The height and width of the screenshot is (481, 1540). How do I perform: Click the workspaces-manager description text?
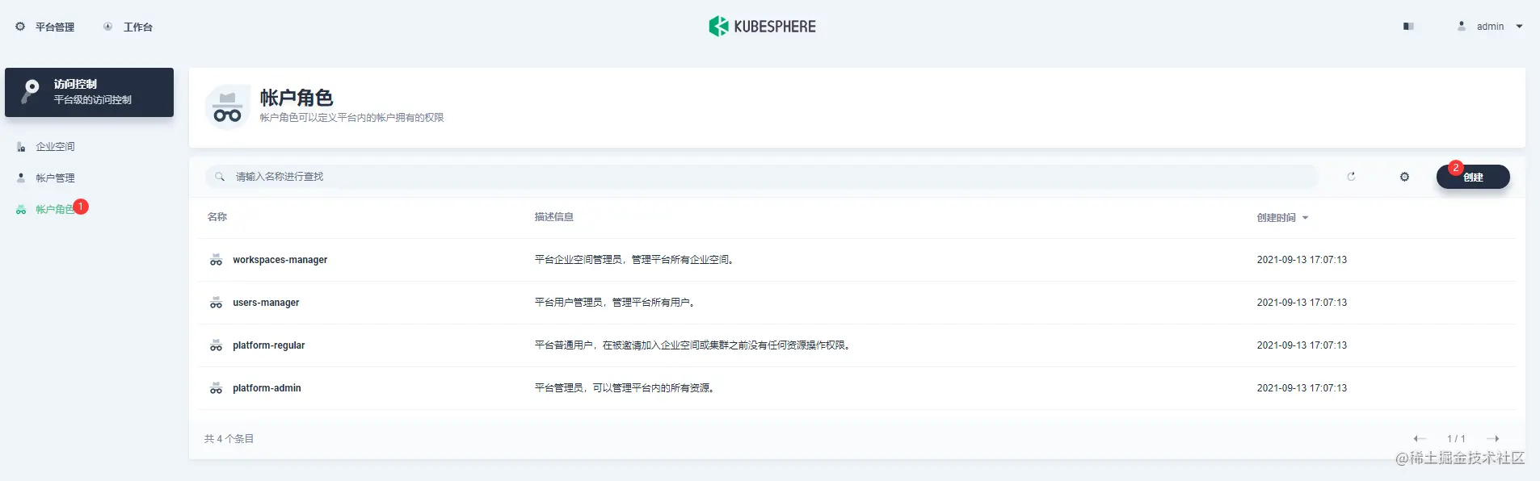point(635,260)
